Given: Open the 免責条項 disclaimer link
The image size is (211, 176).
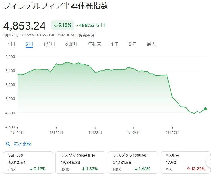Looking at the screenshot, I should tap(86, 35).
